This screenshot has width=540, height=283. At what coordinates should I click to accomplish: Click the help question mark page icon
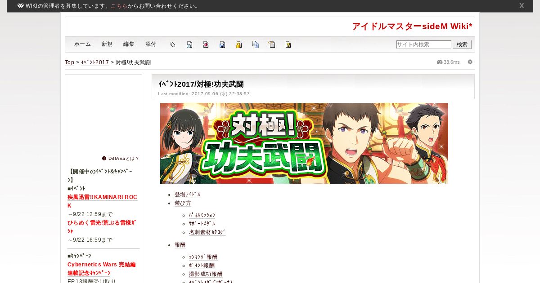288,44
